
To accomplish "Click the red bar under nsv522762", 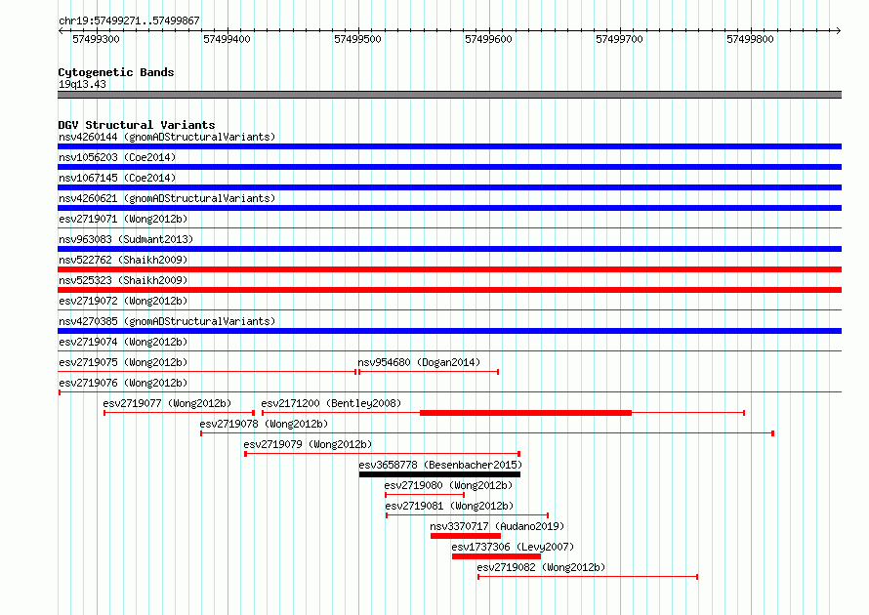I will [449, 269].
